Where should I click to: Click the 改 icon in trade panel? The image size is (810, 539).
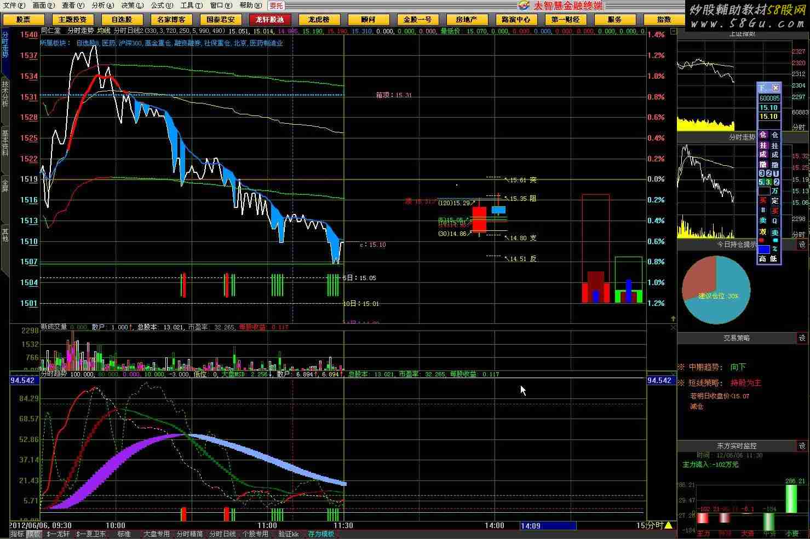[763, 231]
